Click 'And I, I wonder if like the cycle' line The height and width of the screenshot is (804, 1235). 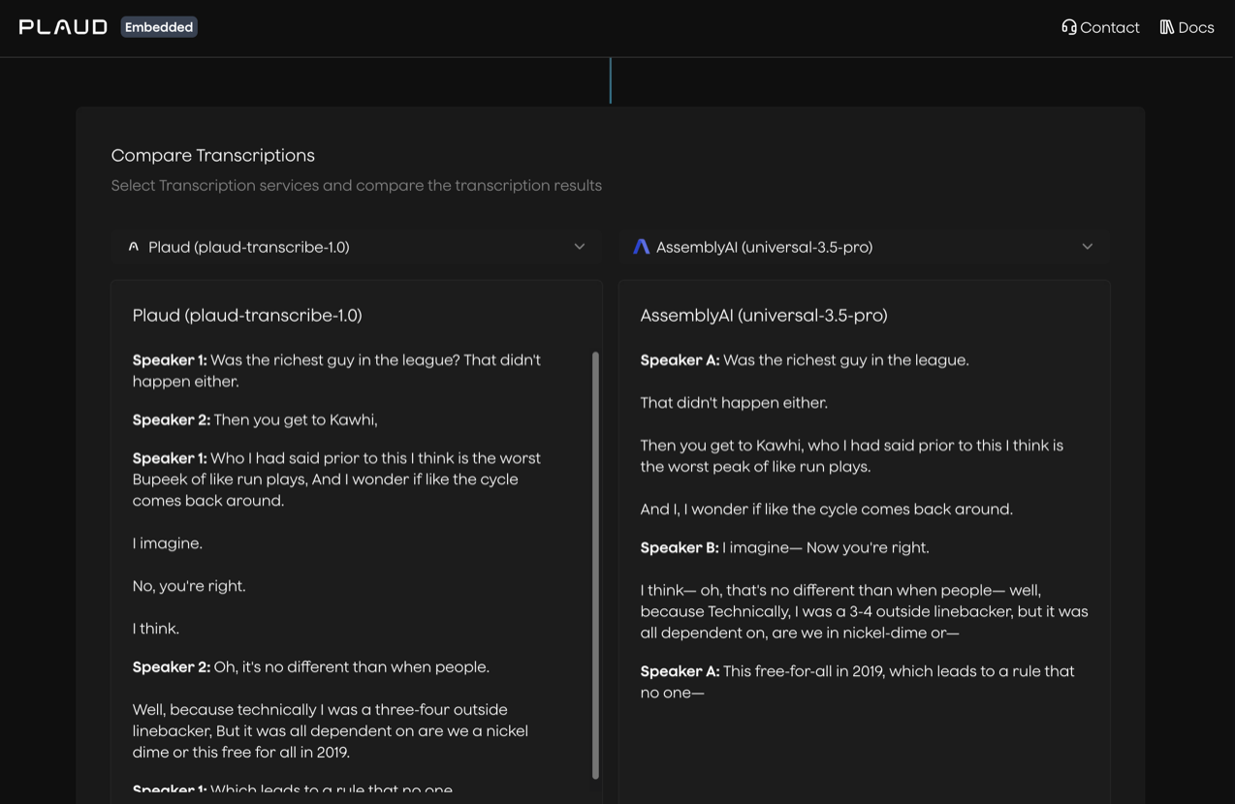[x=827, y=510]
